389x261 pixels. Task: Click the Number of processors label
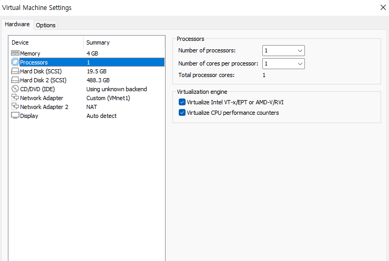click(x=207, y=50)
